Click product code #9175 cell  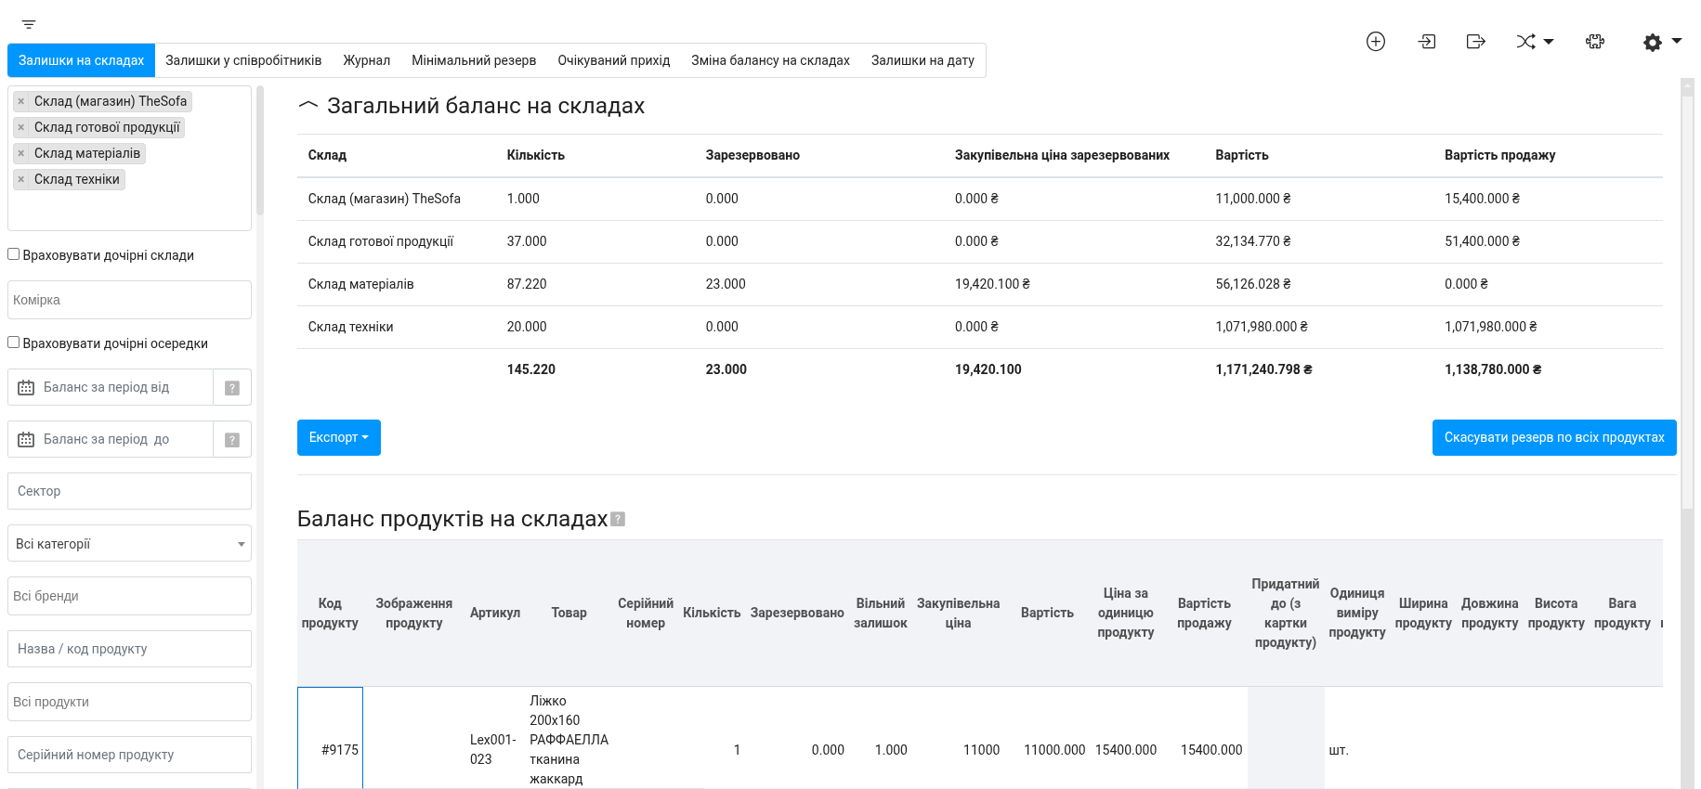[x=331, y=749]
